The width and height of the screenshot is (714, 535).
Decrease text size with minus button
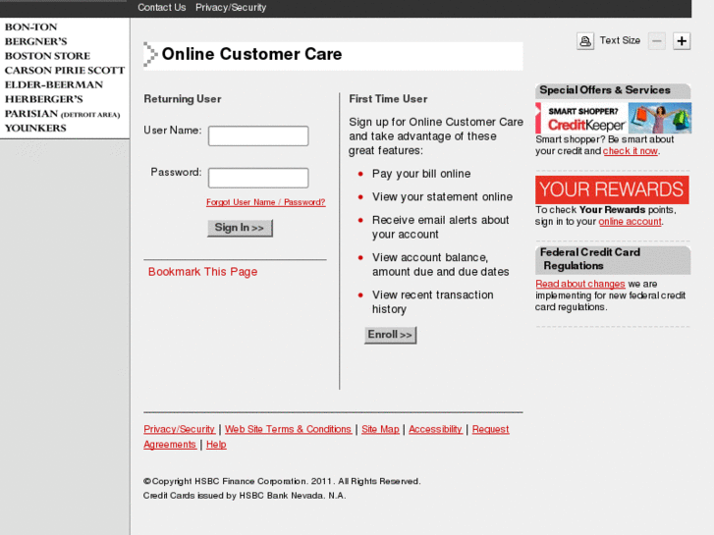657,41
